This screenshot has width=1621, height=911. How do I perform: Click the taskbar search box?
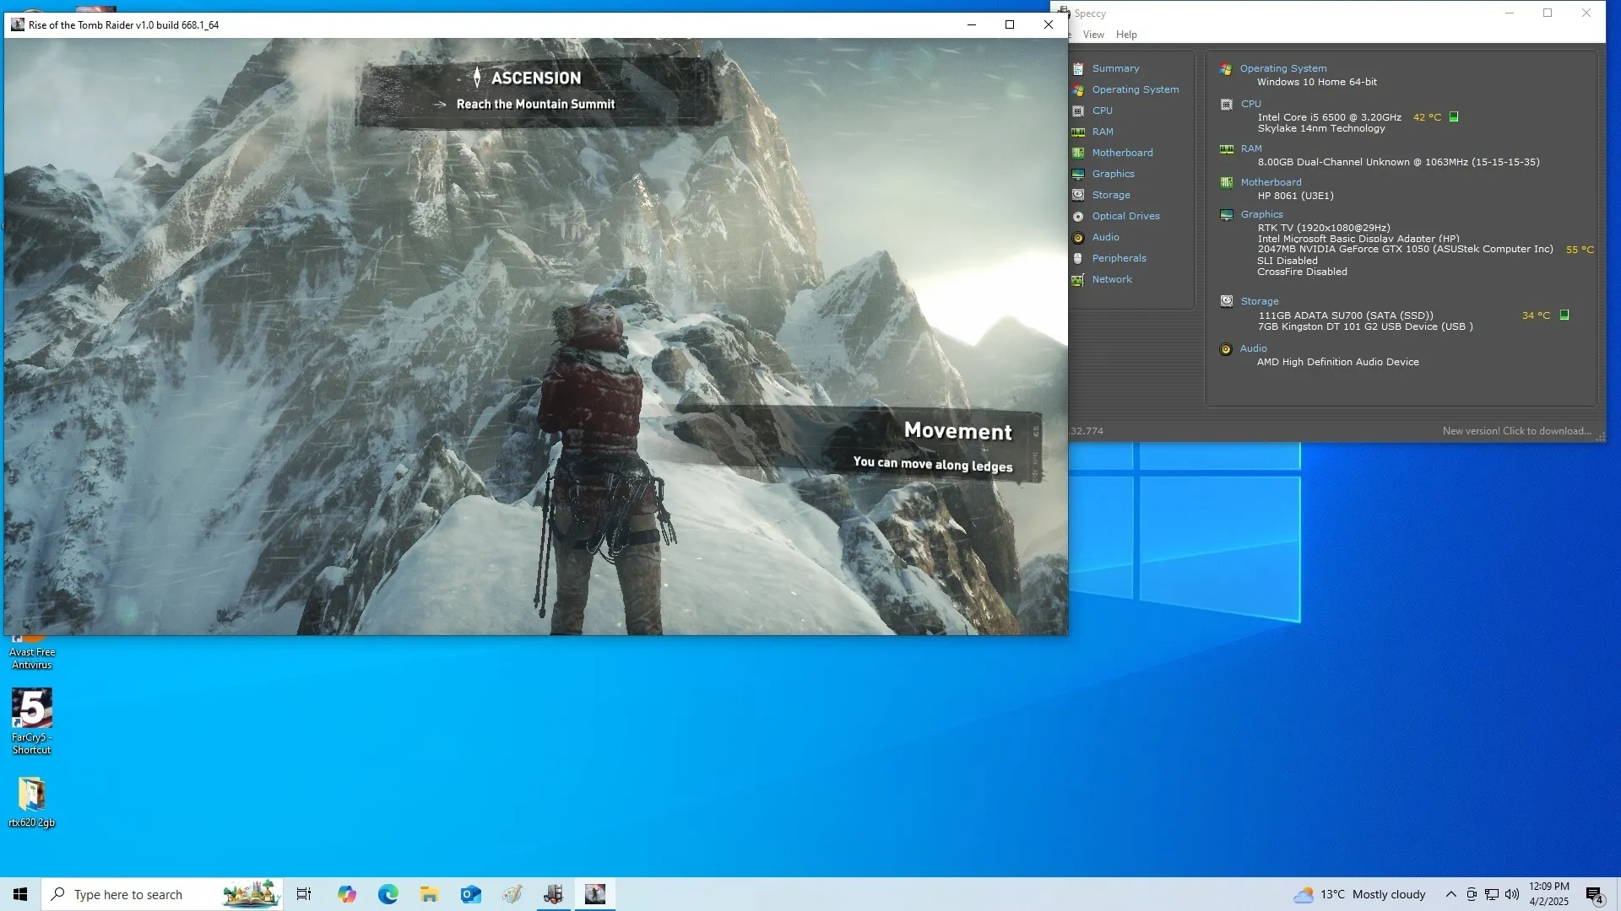(162, 894)
